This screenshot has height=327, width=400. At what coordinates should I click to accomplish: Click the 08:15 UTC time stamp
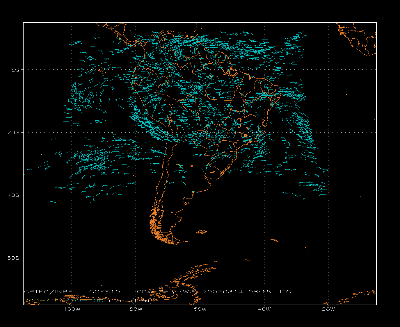[x=270, y=292]
